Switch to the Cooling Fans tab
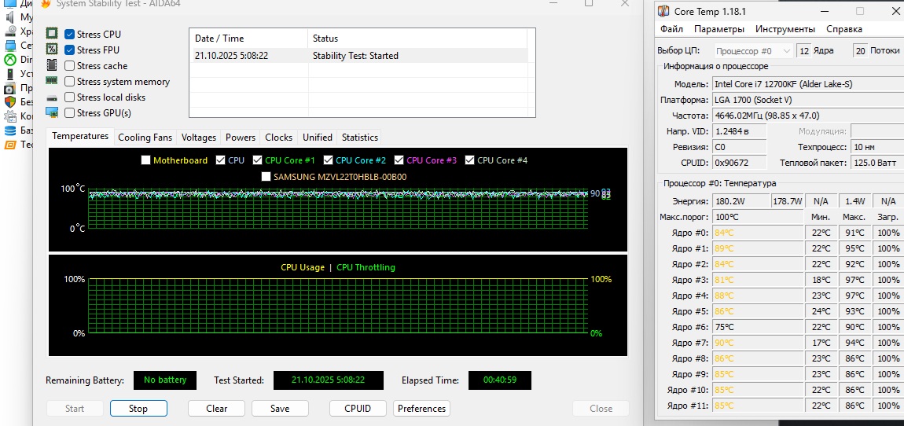The image size is (904, 426). coord(145,138)
